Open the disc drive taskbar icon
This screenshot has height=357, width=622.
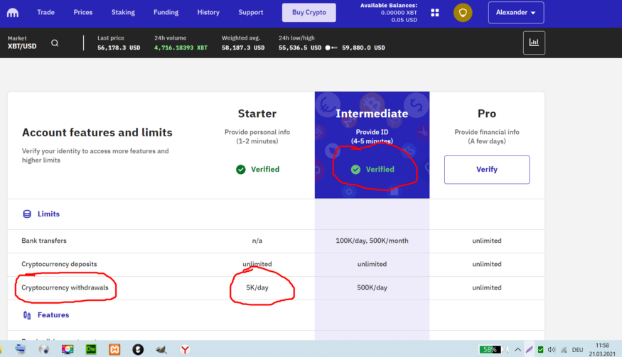[43, 349]
